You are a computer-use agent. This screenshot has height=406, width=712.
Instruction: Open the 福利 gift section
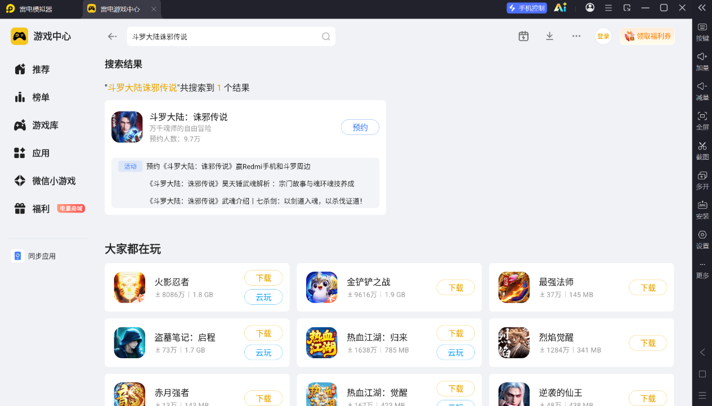click(x=32, y=209)
